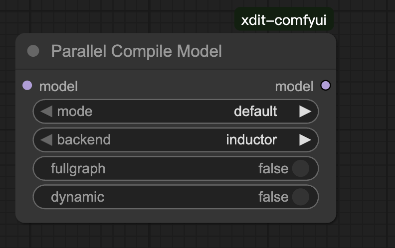This screenshot has height=248, width=395.
Task: Click the xdit-comfyui badge above the node
Action: (x=284, y=20)
